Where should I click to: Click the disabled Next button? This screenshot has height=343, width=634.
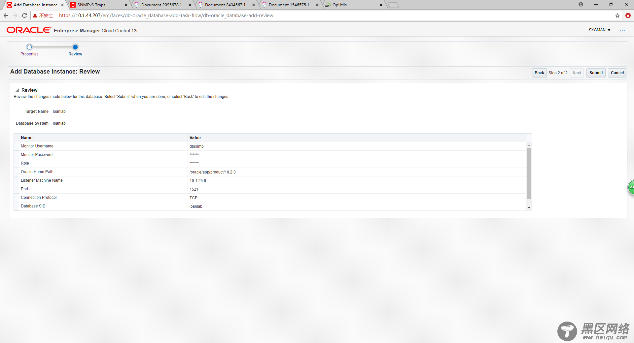tap(577, 73)
